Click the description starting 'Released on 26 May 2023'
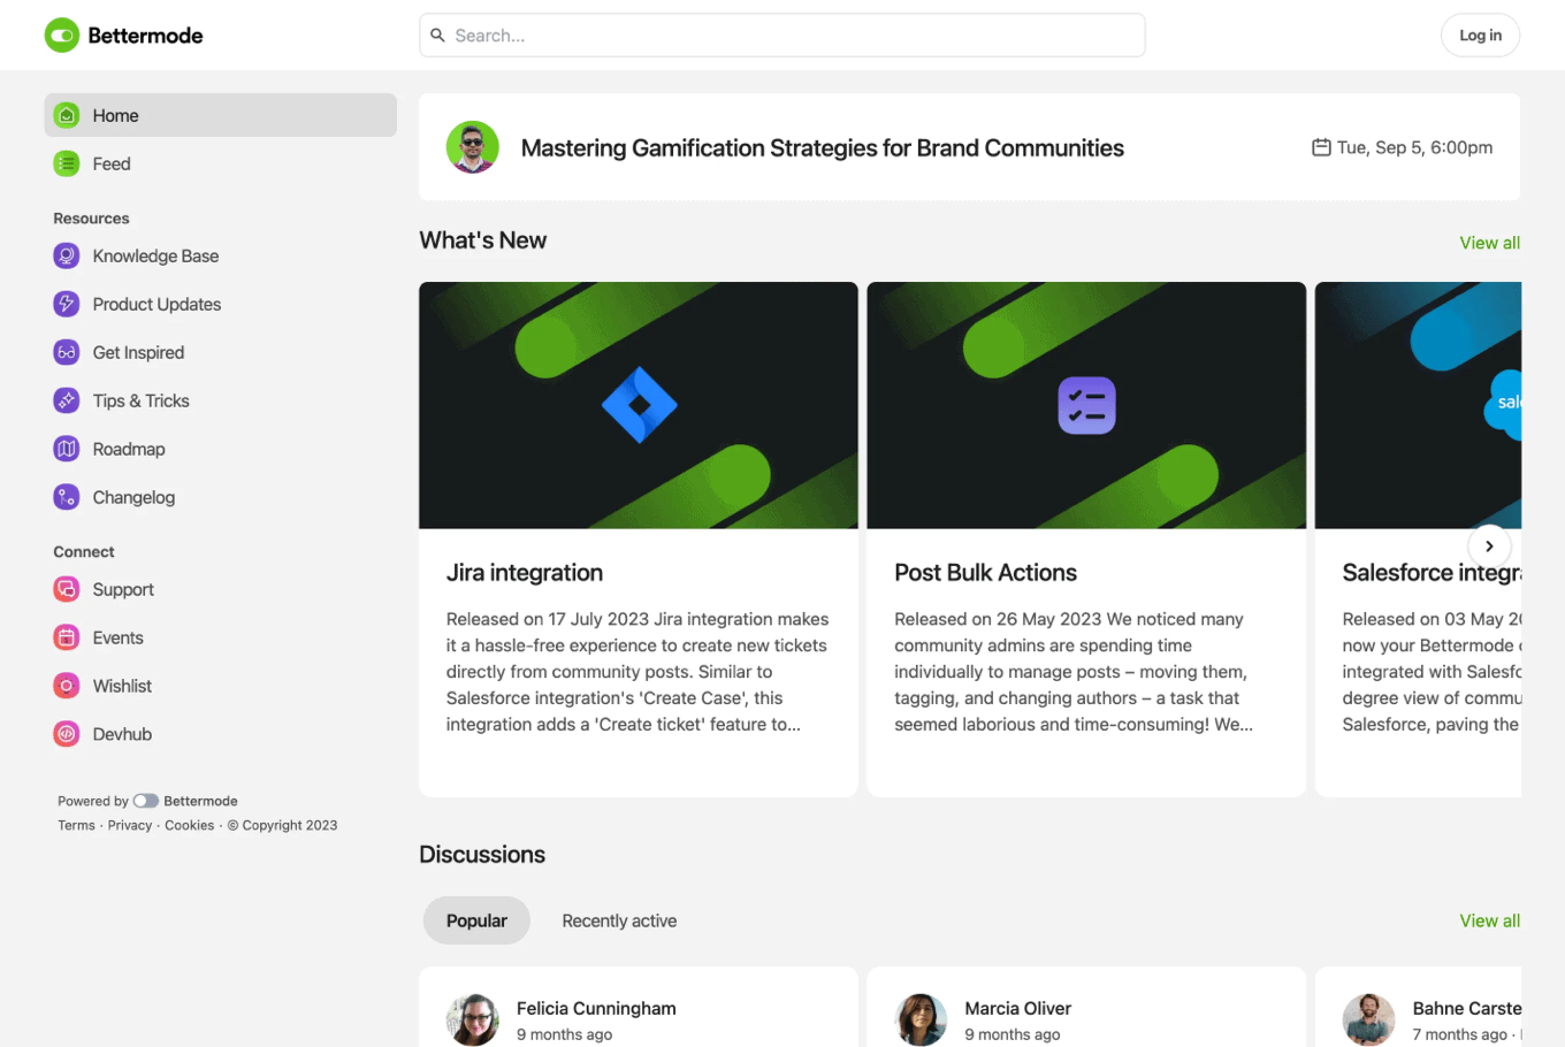The image size is (1565, 1047). point(1074,671)
